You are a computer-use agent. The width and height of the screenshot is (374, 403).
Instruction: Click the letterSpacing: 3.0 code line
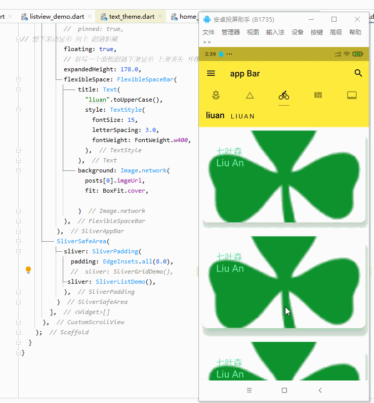coord(126,130)
